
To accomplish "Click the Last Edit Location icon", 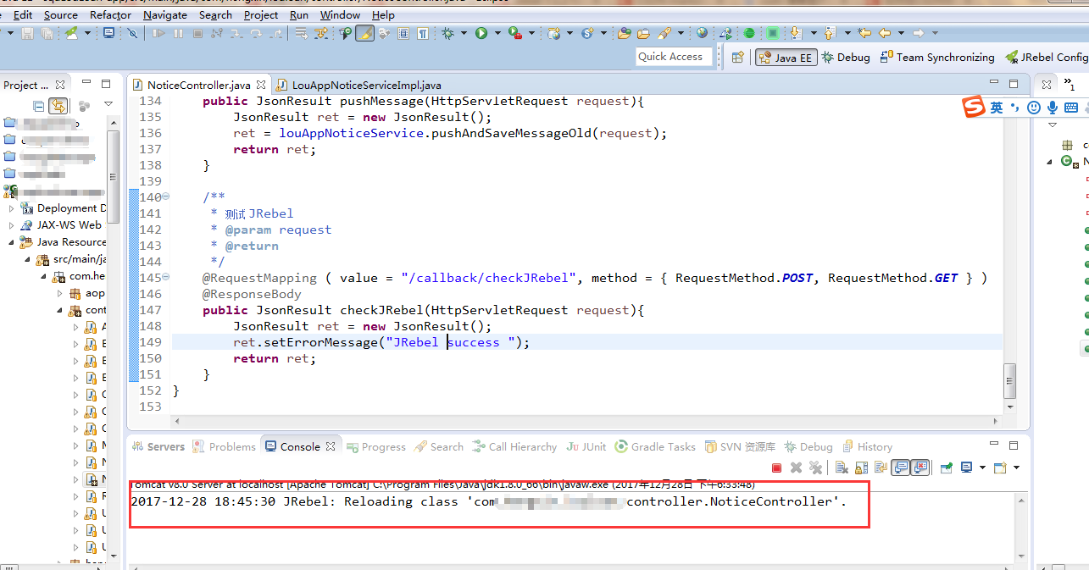I will click(x=864, y=33).
